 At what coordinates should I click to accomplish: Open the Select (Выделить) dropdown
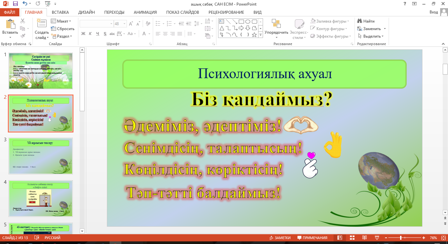coord(371,36)
